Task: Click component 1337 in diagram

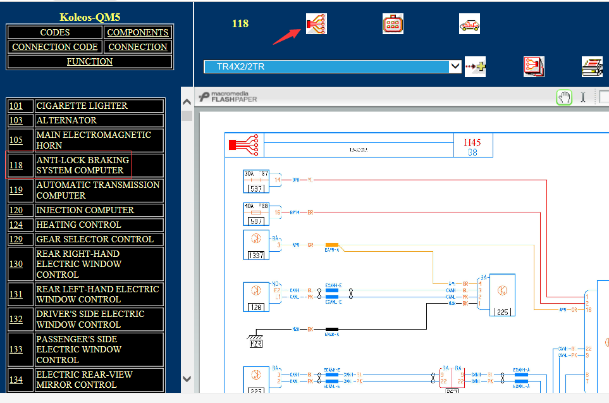Action: click(x=256, y=245)
